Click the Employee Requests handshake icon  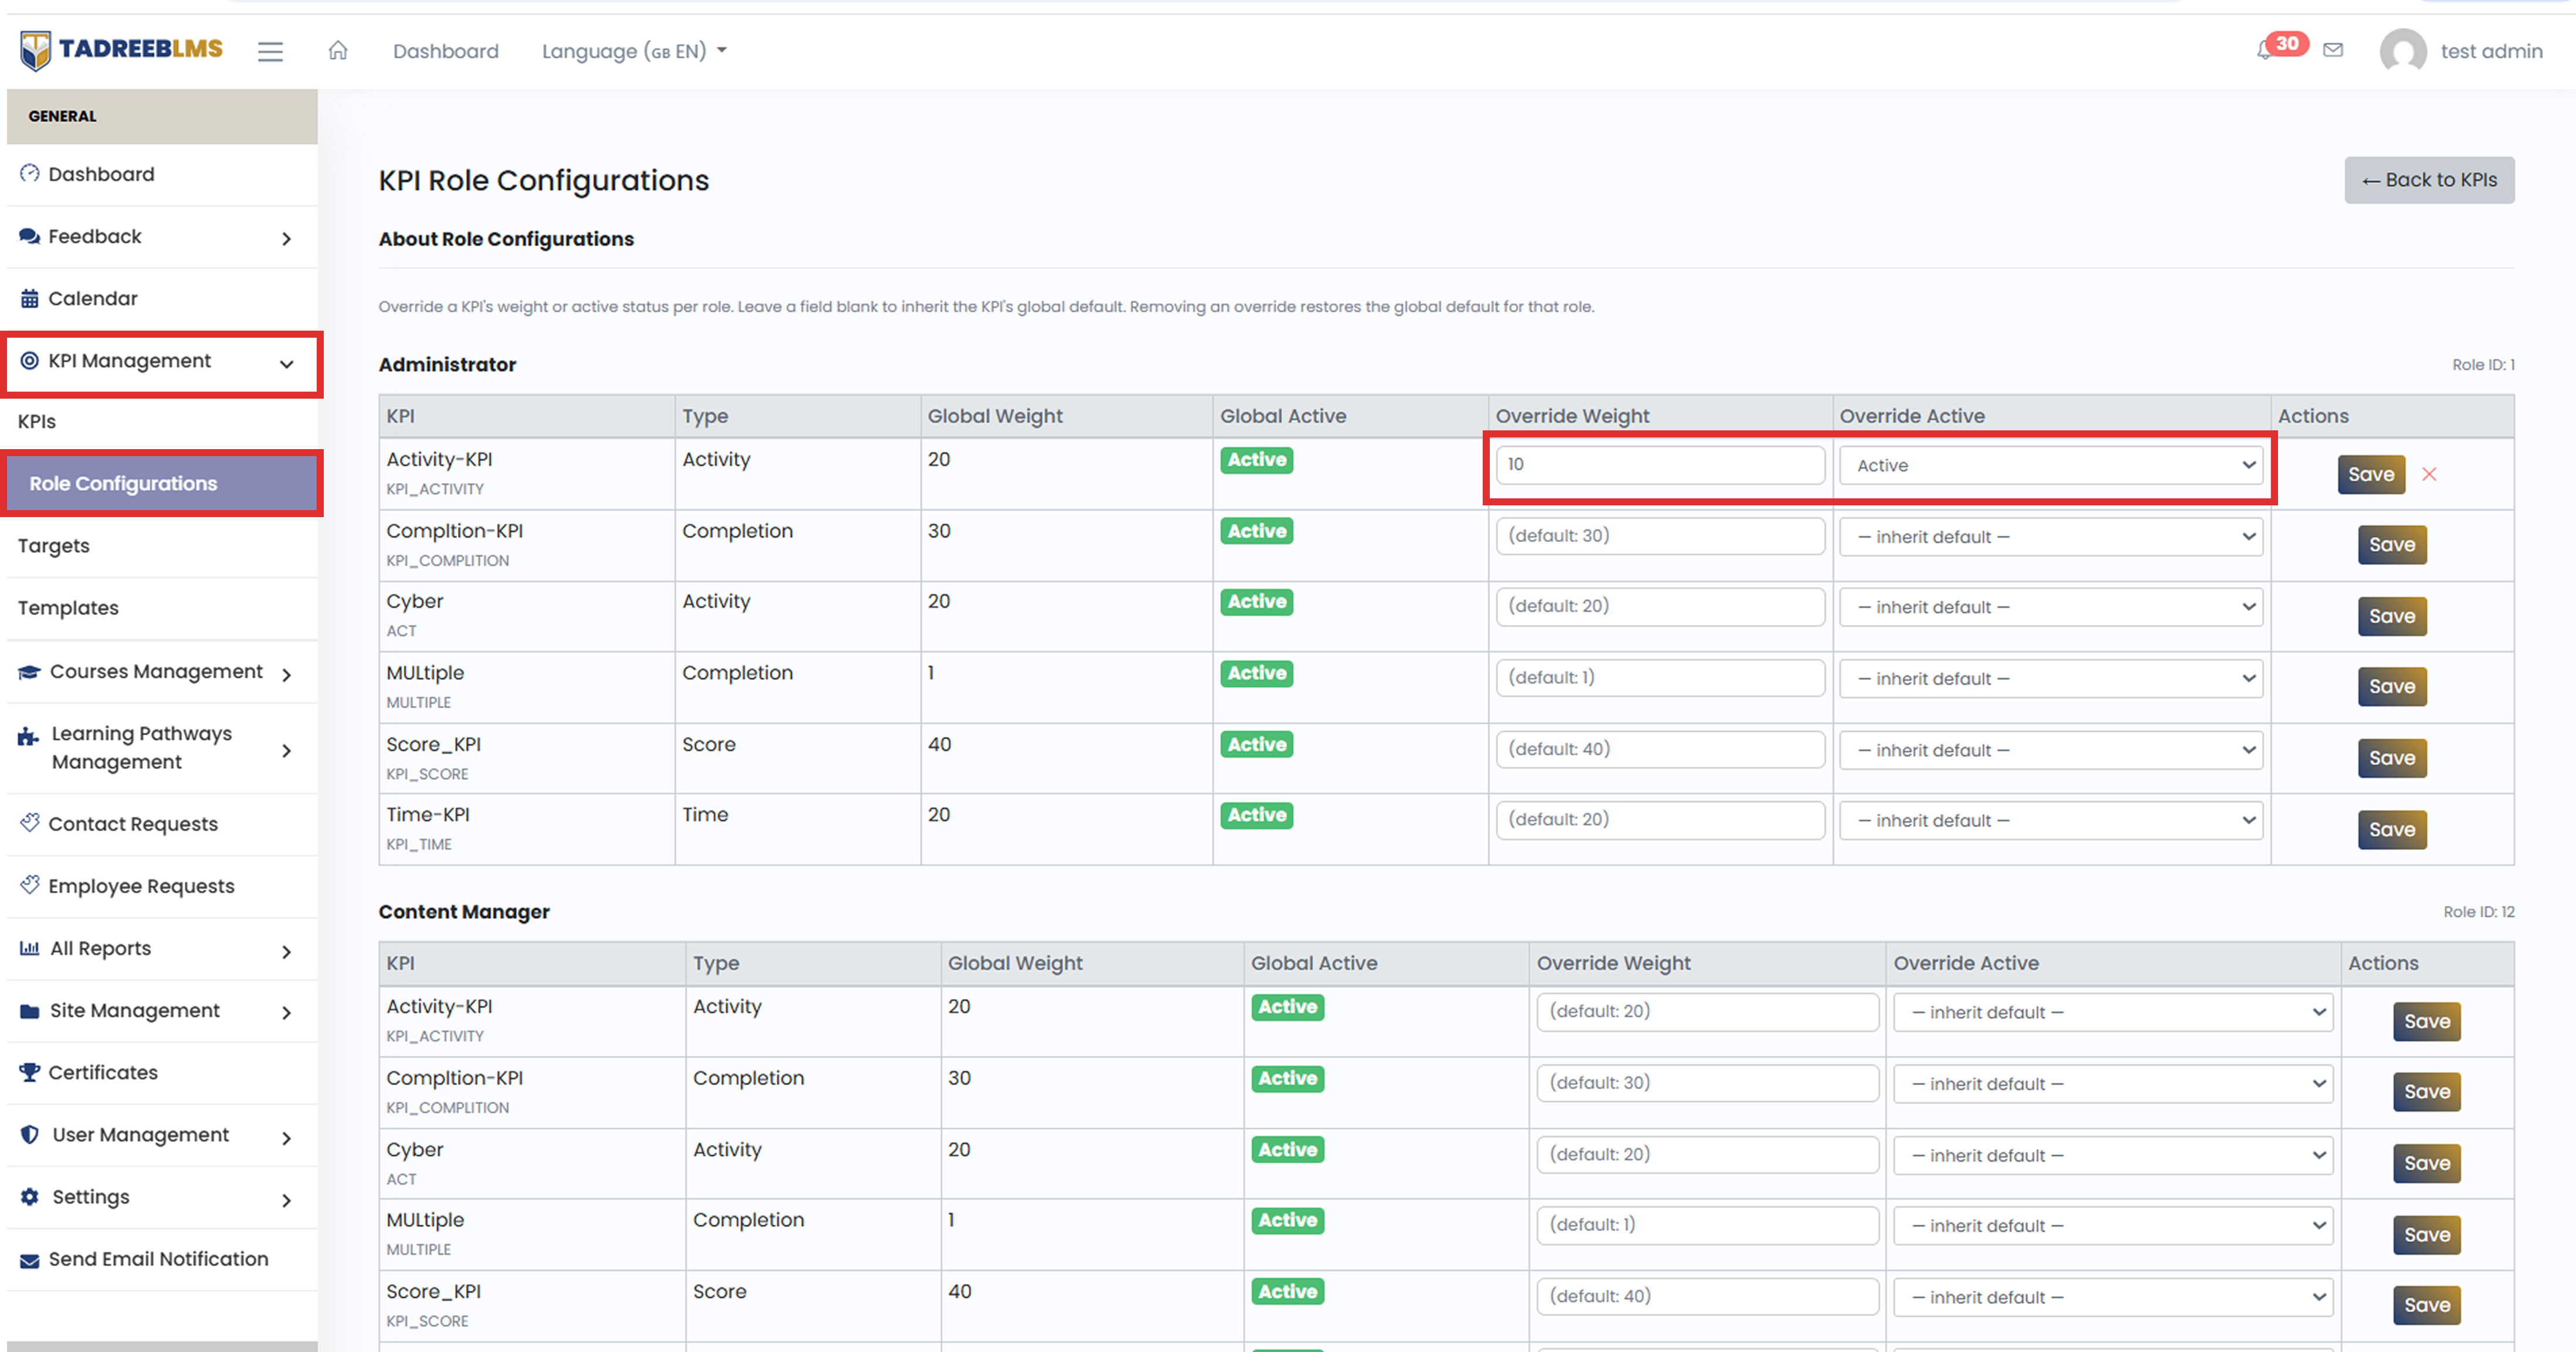tap(29, 884)
